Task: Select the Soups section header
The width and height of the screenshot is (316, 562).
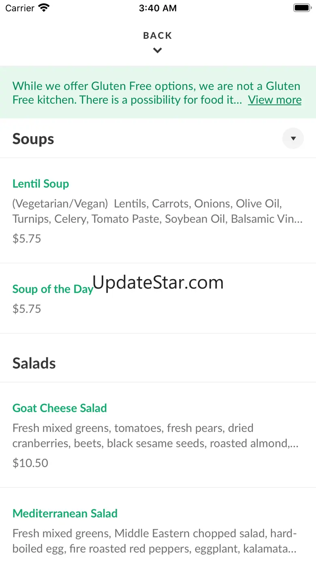Action: pyautogui.click(x=33, y=139)
